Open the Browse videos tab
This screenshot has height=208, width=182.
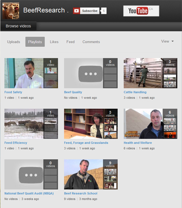click(18, 26)
